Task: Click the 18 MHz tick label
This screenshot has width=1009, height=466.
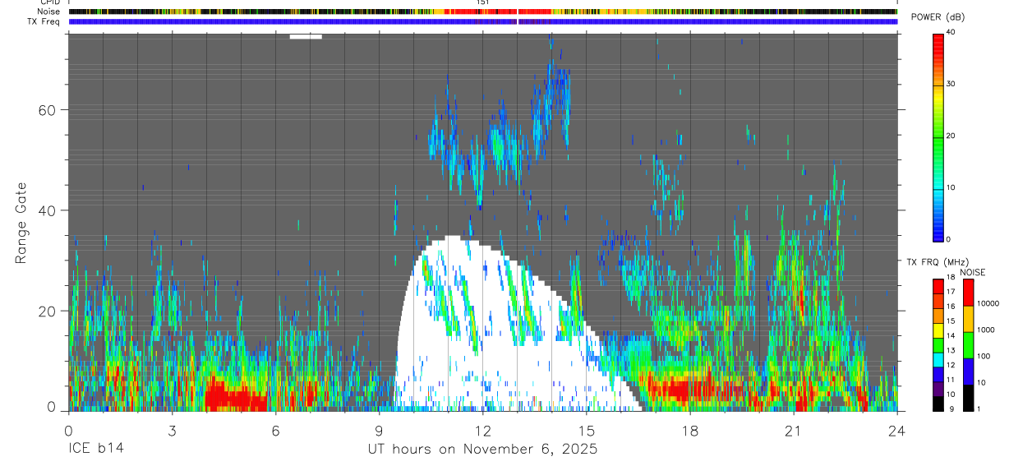Action: tap(950, 278)
